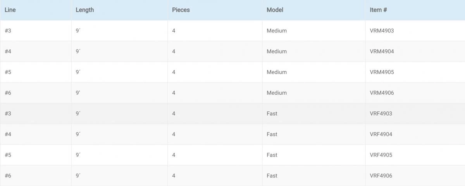Select item number VRF4903
Screen dimensions: 465x186
point(381,114)
